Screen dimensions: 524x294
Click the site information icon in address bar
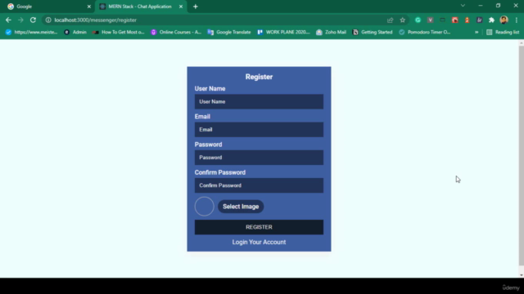click(x=48, y=20)
